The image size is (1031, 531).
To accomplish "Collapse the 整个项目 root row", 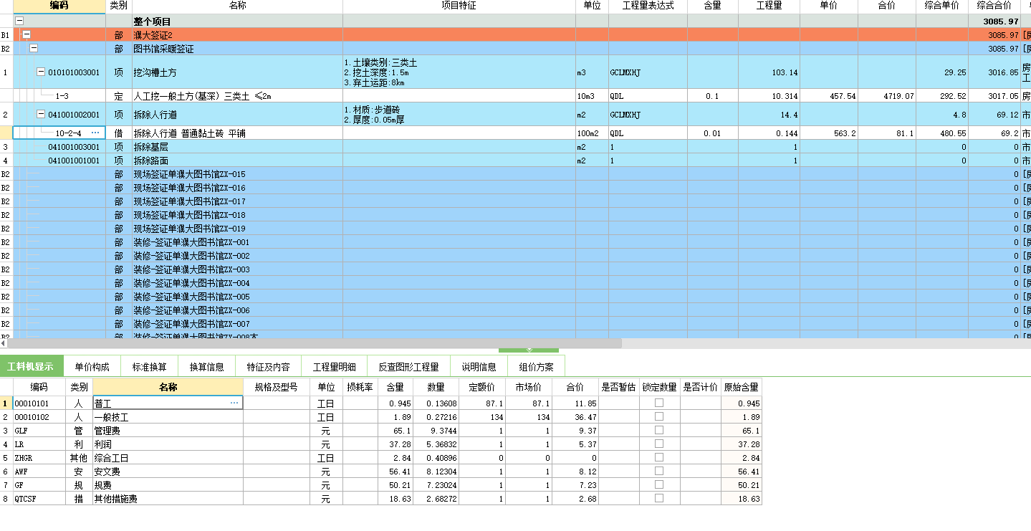I will [x=19, y=21].
